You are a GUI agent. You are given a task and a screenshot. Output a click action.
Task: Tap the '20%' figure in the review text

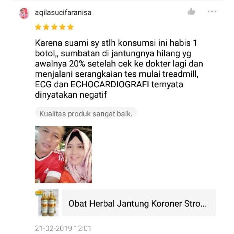tap(77, 64)
